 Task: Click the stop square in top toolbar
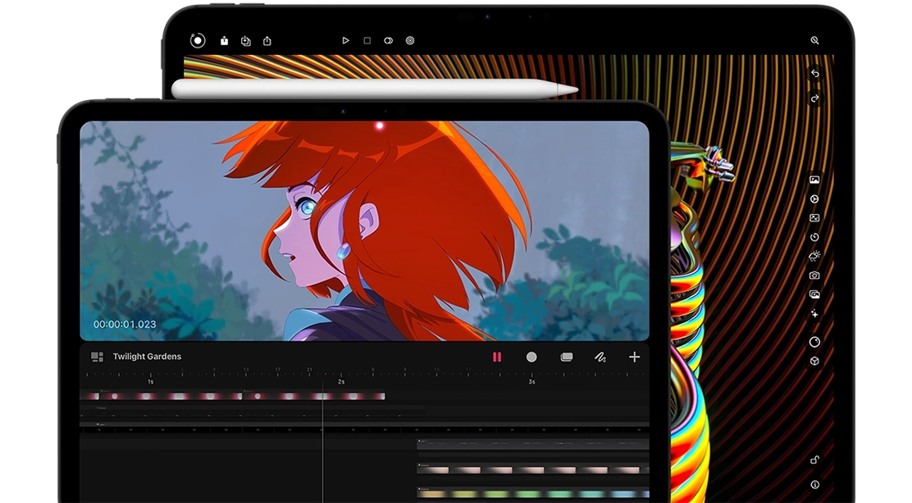click(x=367, y=40)
